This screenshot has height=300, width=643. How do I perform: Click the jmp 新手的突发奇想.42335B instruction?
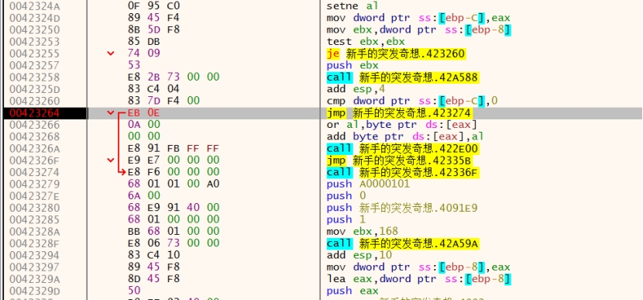[400, 160]
